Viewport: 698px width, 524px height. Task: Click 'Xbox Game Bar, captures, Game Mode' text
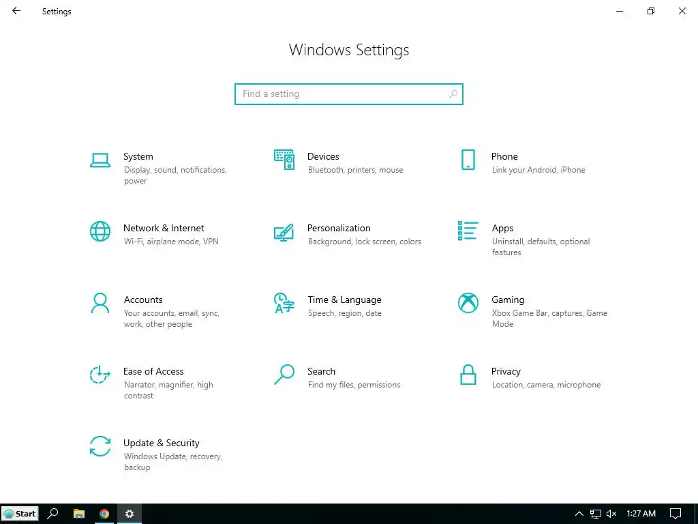pyautogui.click(x=549, y=319)
